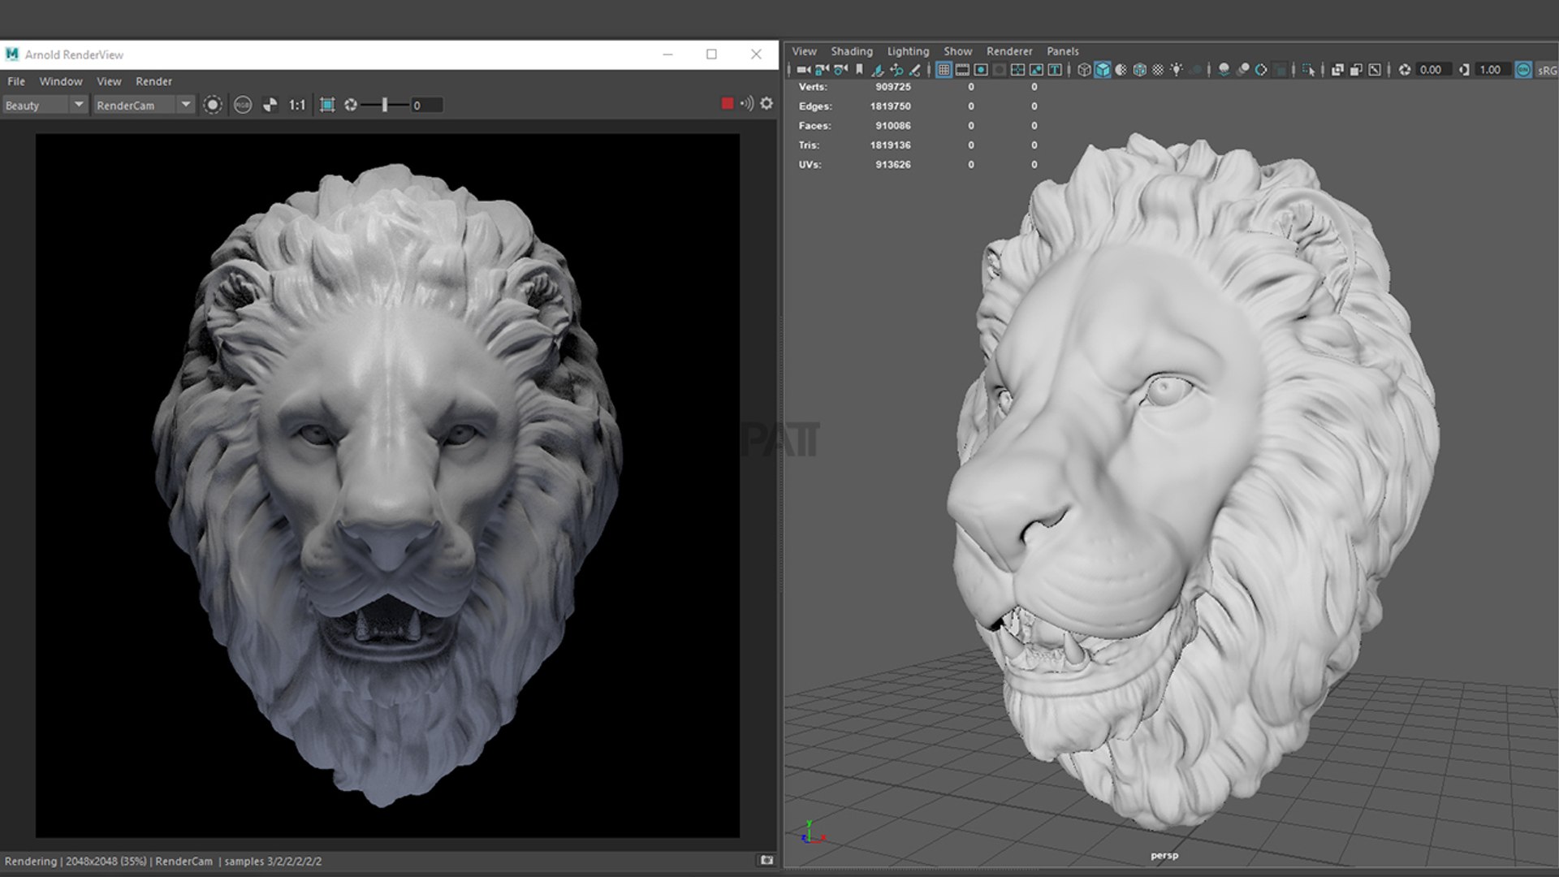Toggle Screen Space Ambient Occlusion icon

pos(1224,70)
